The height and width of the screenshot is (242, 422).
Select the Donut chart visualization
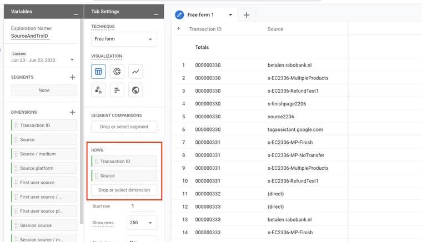coord(117,72)
